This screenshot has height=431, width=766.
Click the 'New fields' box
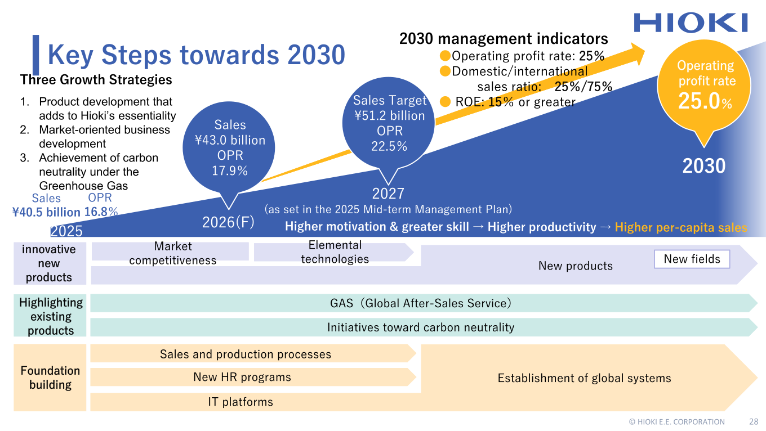692,259
